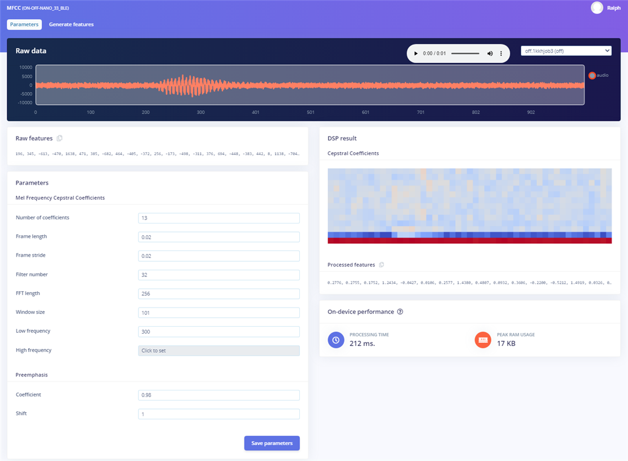Click 'DSP result' heading
Image resolution: width=628 pixels, height=461 pixels.
(x=342, y=138)
